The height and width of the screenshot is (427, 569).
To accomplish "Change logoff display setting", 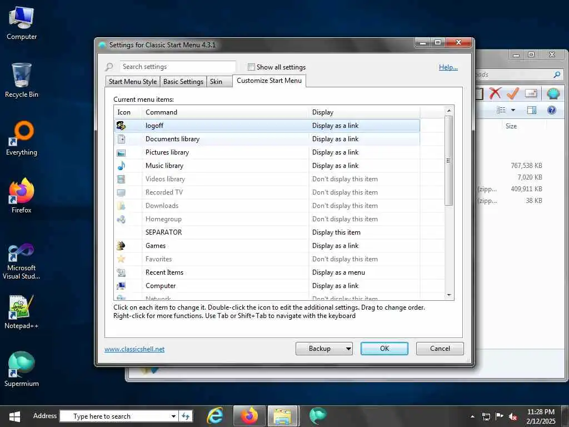I will click(x=335, y=126).
